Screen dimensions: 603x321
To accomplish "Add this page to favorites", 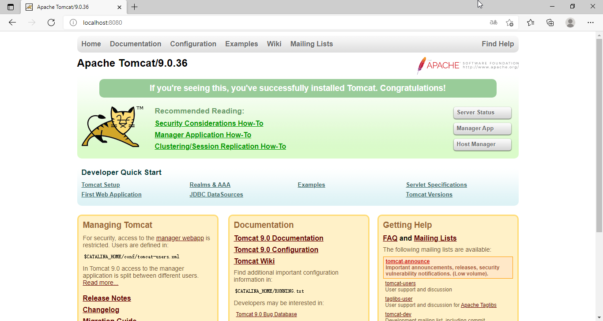I will [509, 23].
